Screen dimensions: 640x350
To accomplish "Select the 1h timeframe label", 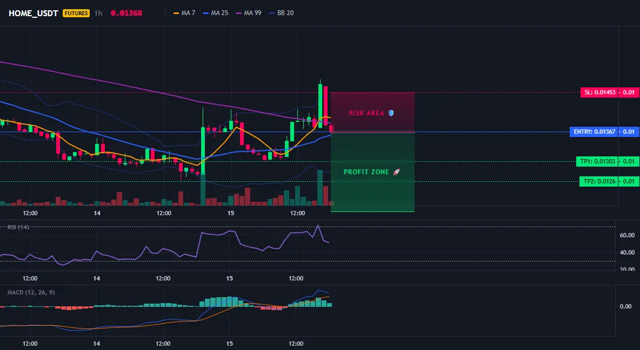I will point(98,13).
